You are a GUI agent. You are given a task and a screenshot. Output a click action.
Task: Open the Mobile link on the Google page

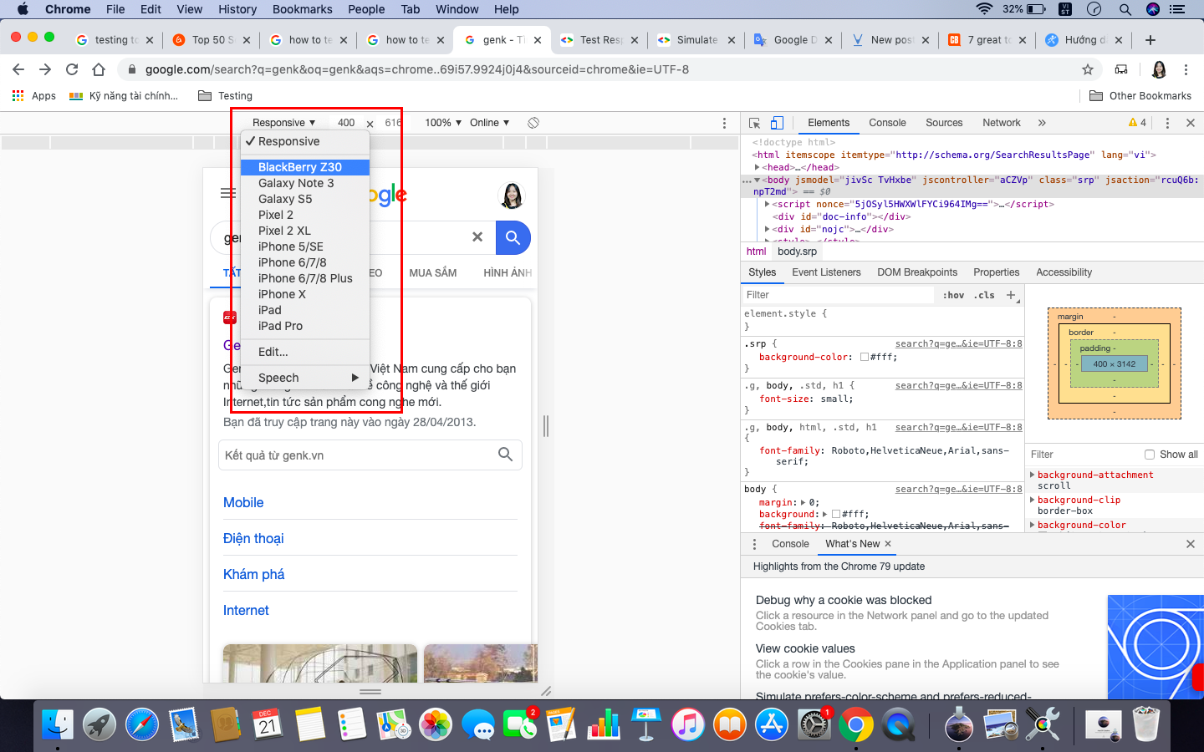pos(243,502)
